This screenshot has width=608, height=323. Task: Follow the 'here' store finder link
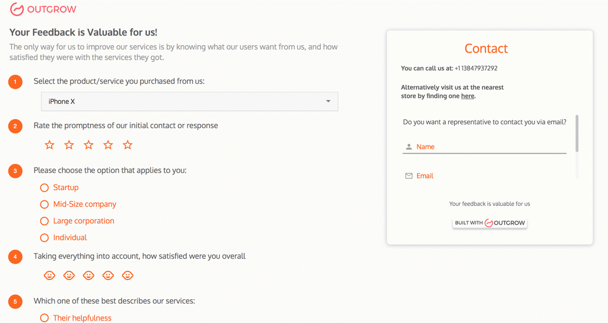[468, 96]
